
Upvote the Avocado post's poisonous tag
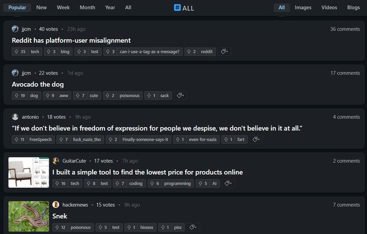pos(107,96)
